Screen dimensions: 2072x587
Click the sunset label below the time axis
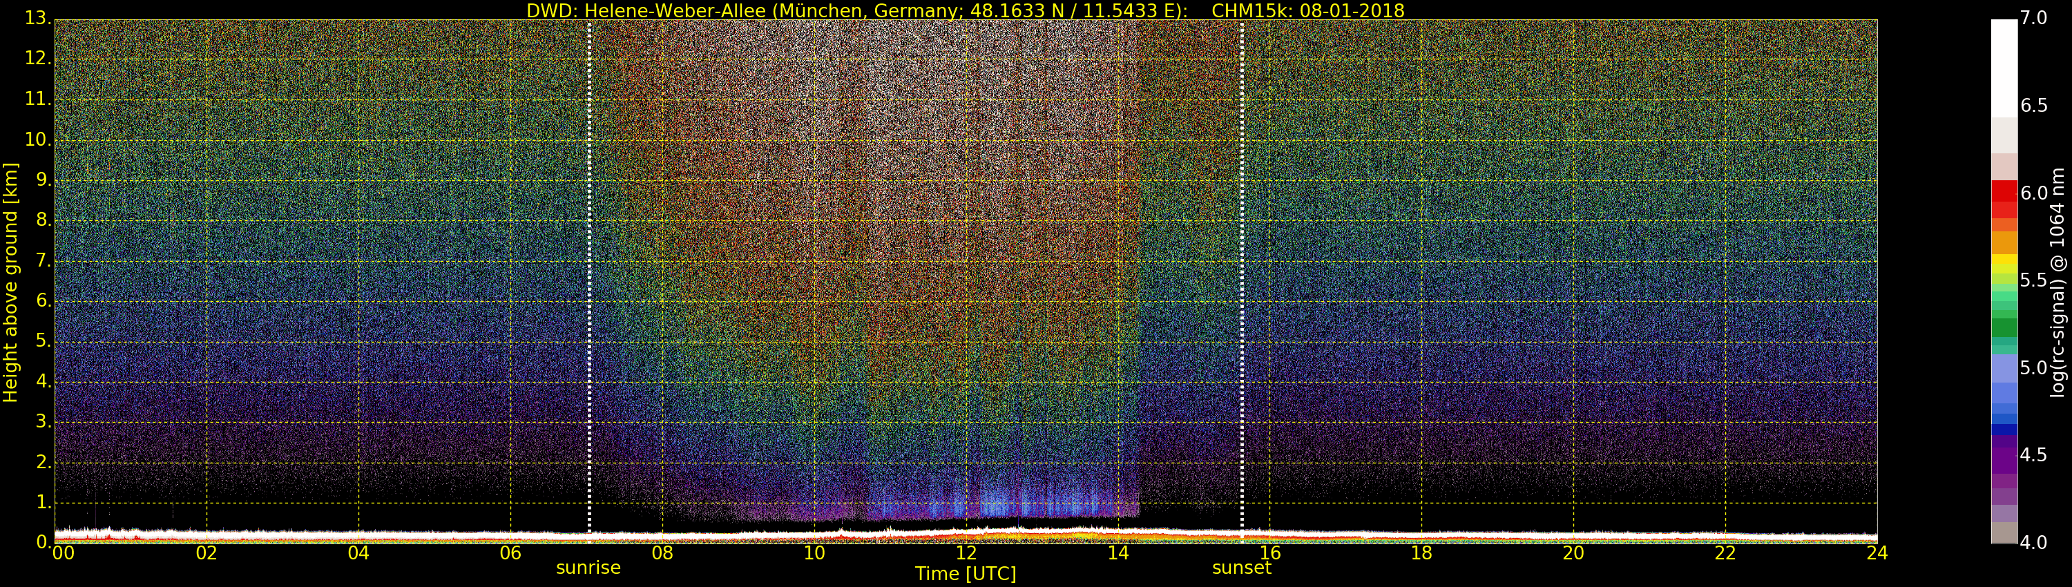tap(1241, 568)
